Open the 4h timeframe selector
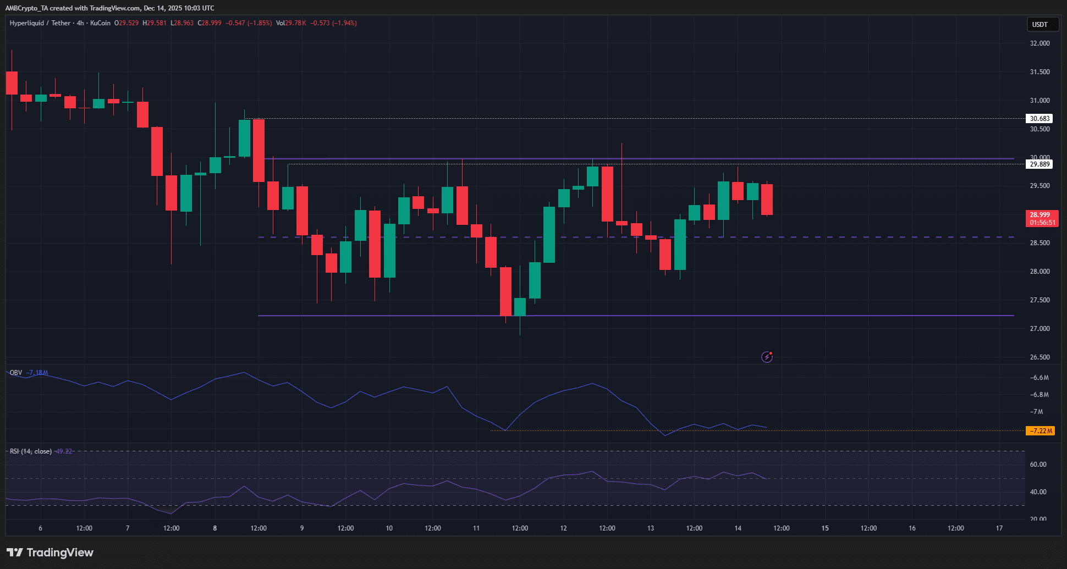 (x=80, y=23)
